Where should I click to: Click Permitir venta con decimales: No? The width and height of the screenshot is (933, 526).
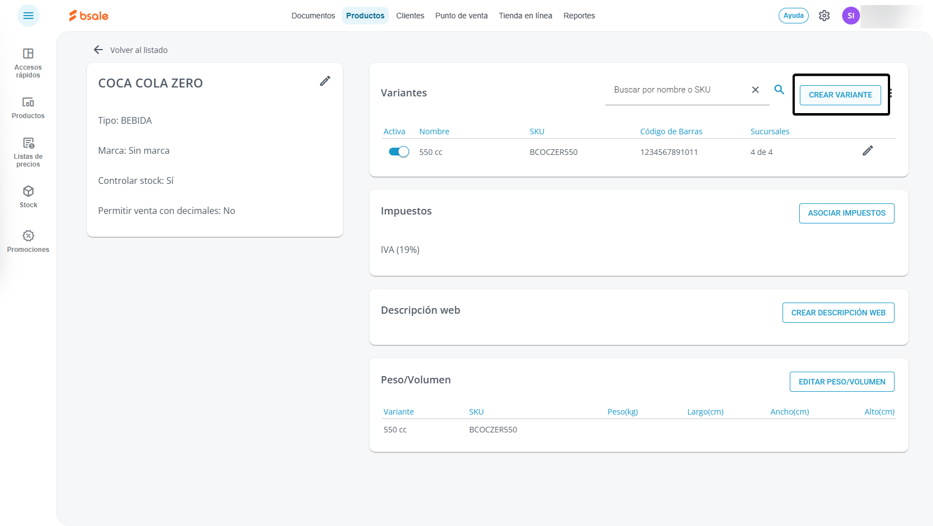click(167, 211)
